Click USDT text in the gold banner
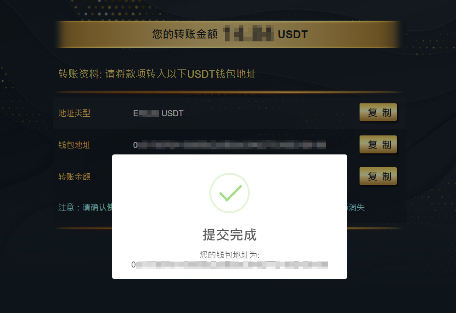Viewport: 456px width, 313px height. 293,34
